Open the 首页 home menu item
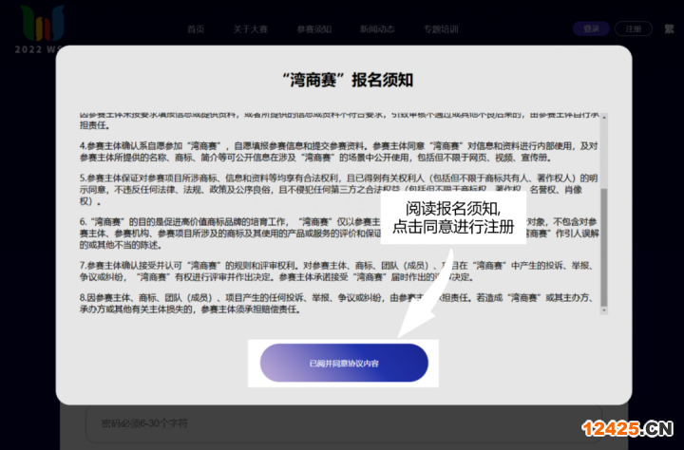Viewport: 684px width, 450px height. (x=196, y=29)
